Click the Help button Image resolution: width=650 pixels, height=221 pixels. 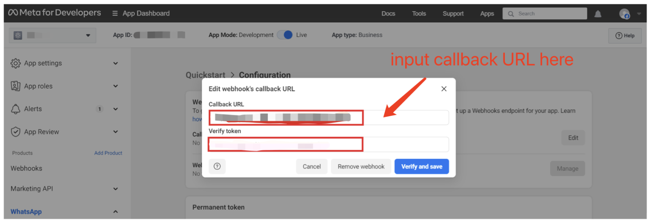(625, 36)
